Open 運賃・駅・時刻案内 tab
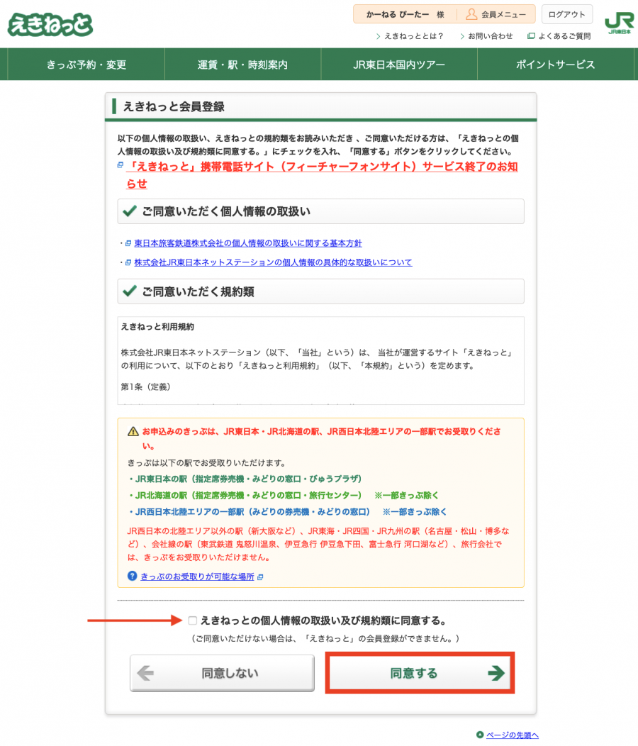The width and height of the screenshot is (638, 746). click(242, 65)
